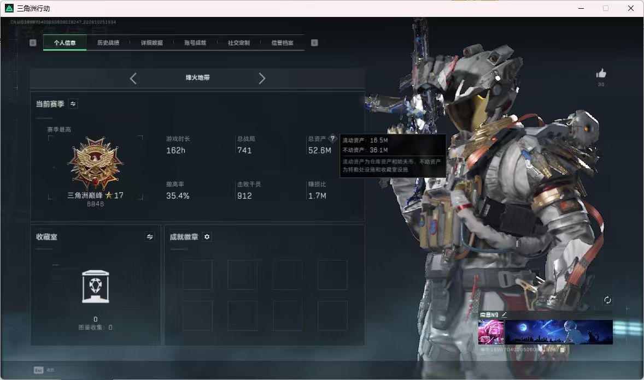This screenshot has height=380, width=644.
Task: Click the 52.6M 总资产 value
Action: coord(319,151)
